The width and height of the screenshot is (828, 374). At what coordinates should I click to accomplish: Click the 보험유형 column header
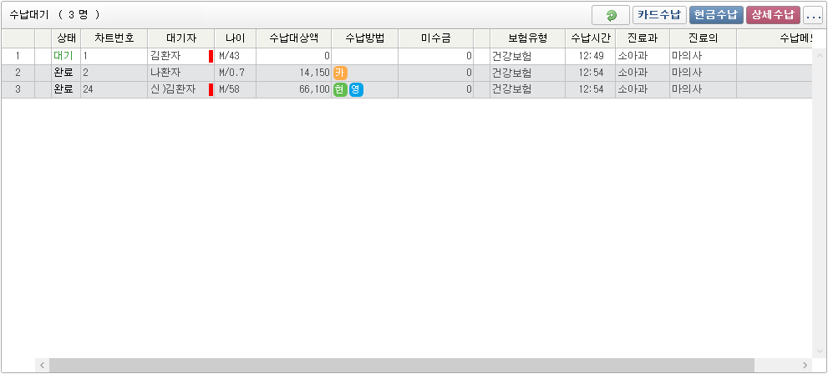click(x=527, y=38)
